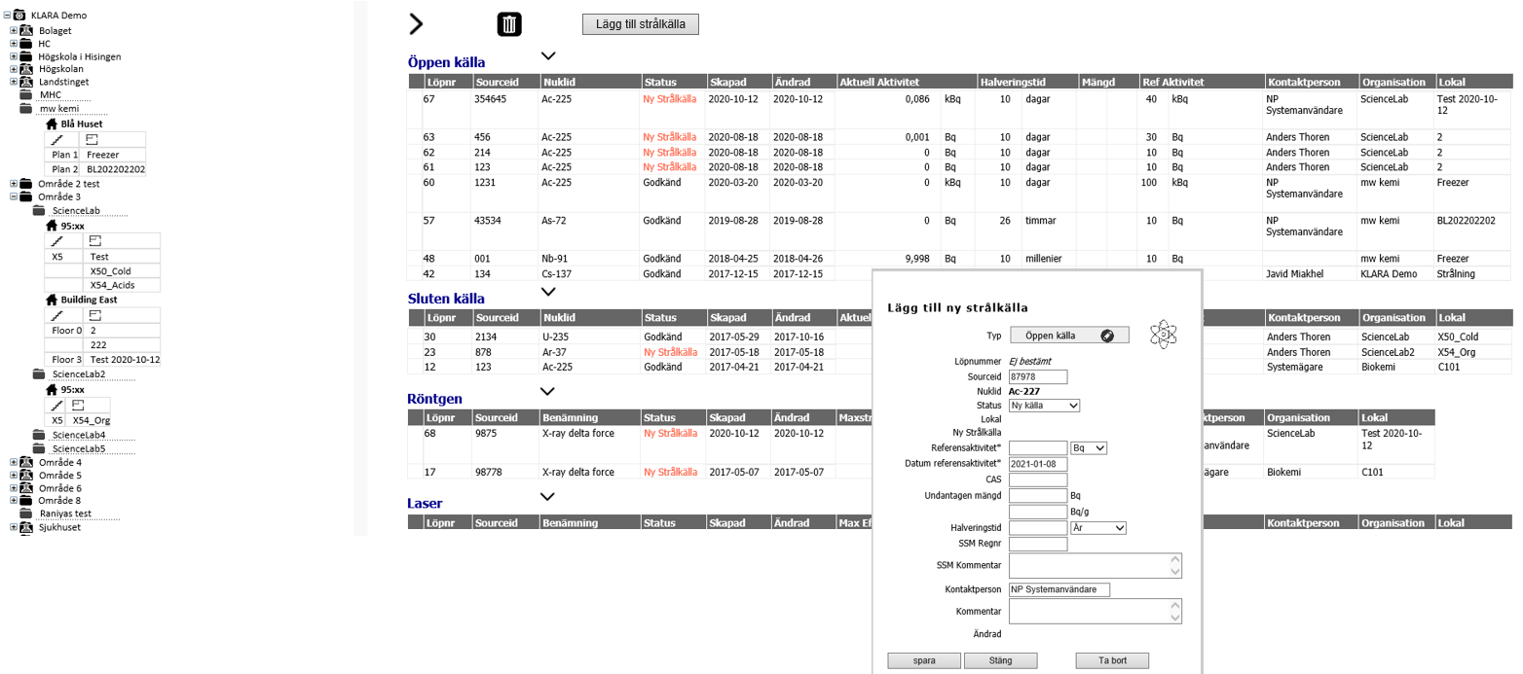Click the stairs icon under Building East
This screenshot has height=674, width=1523.
56,316
